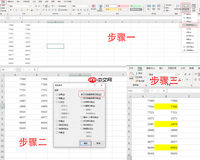Click Increase Decimal icon
The image size is (200, 160).
[84, 10]
